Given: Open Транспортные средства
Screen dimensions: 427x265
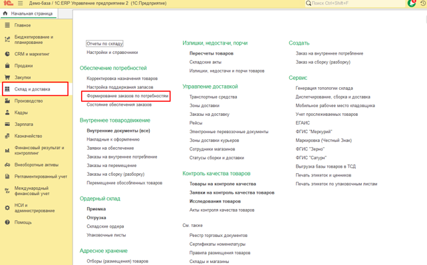Looking at the screenshot, I should [x=213, y=97].
